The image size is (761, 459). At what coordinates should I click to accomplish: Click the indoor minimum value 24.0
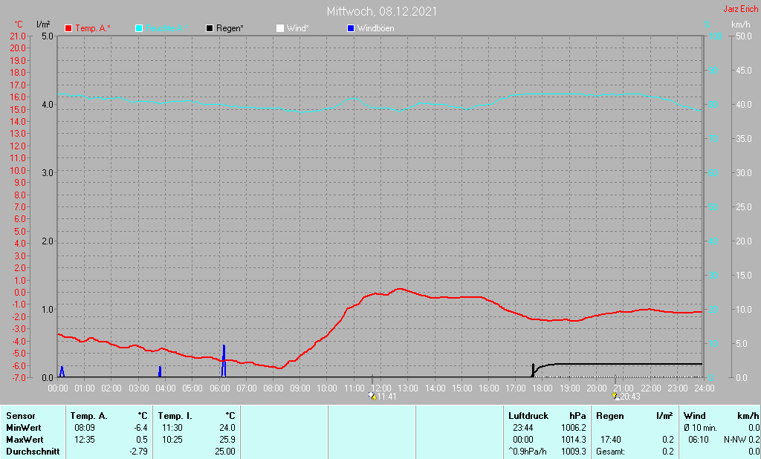pos(227,428)
